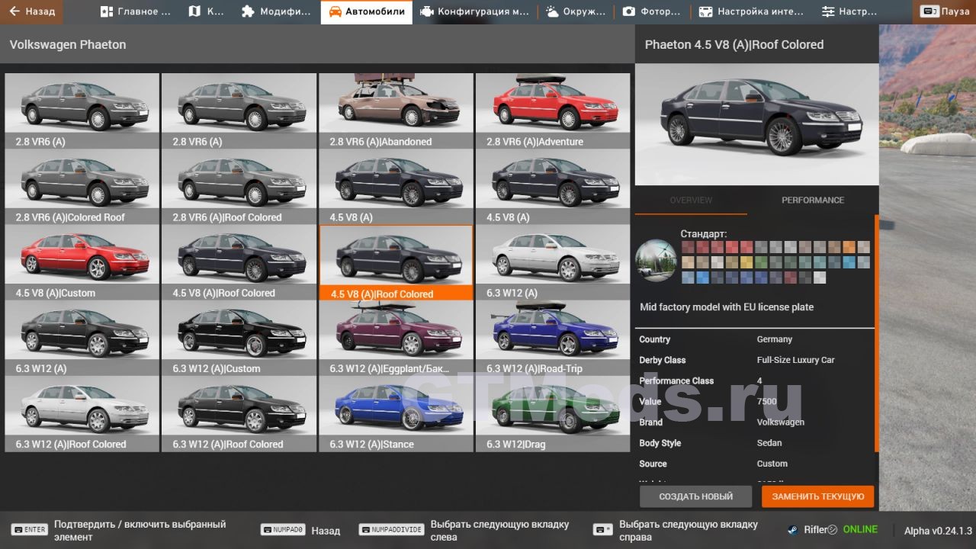Screen dimensions: 976x549
Task: Pick the green paint swatch
Action: (761, 262)
